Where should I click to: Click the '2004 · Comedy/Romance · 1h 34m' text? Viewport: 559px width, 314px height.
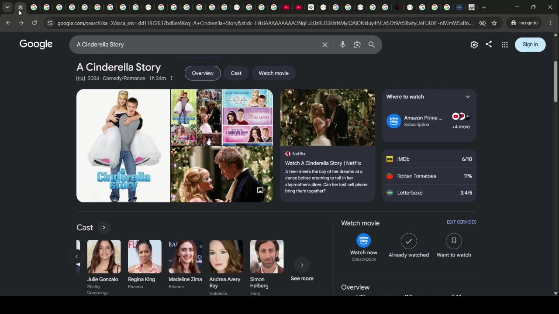[x=127, y=78]
